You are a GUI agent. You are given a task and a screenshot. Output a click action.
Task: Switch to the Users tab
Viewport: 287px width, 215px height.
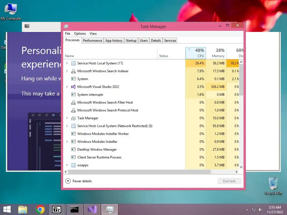pyautogui.click(x=144, y=41)
